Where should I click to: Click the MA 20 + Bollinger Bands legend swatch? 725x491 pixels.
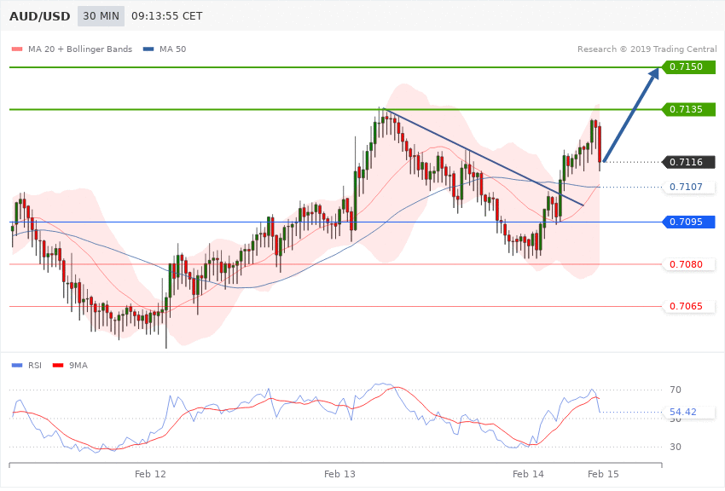click(17, 49)
